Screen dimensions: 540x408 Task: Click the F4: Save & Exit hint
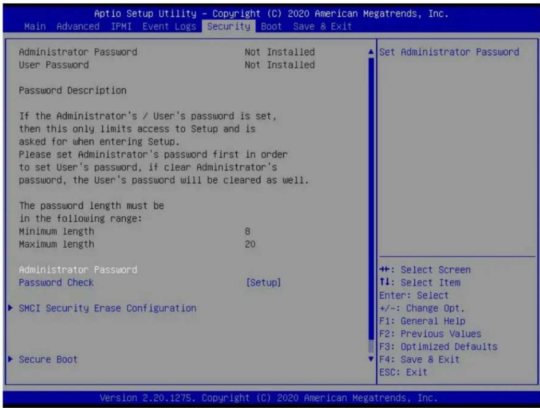[419, 360]
